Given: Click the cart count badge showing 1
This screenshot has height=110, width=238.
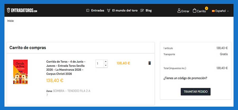Looking at the screenshot, I should 207,8.
